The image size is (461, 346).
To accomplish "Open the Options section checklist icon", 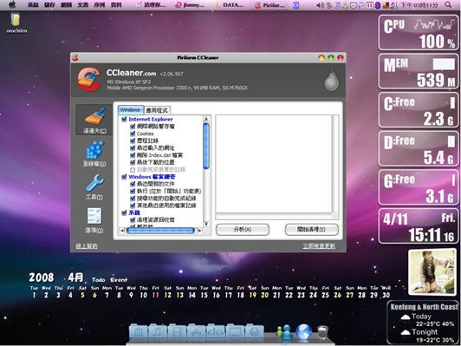I will [94, 220].
